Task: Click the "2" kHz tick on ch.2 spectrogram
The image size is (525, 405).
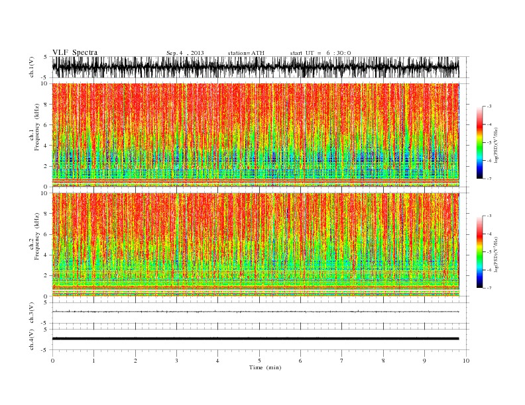Action: [x=46, y=276]
